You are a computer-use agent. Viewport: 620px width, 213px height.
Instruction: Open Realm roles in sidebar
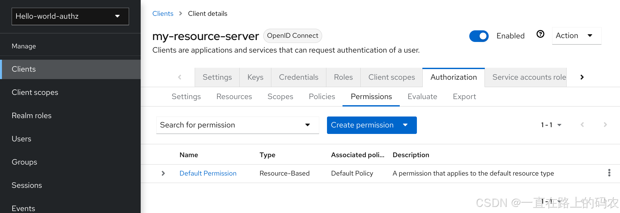(x=32, y=116)
